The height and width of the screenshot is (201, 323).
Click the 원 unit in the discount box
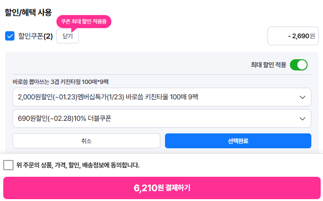point(312,36)
